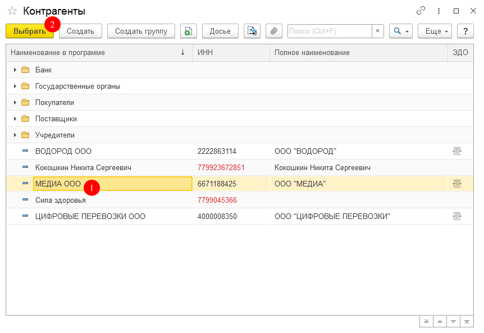Screen dimensions: 484x333
Task: Select the Учредители group row
Action: (240, 135)
